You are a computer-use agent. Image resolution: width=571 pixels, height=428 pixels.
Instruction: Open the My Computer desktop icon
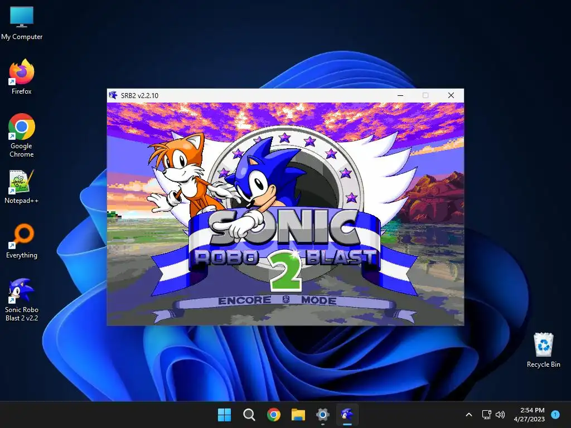click(22, 23)
